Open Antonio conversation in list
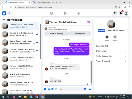Image resolution: width=132 pixels, height=99 pixels. click(20, 34)
